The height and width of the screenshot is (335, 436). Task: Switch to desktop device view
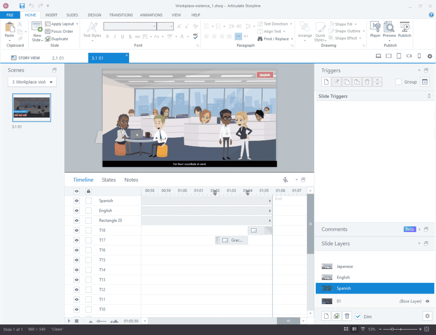pyautogui.click(x=378, y=56)
